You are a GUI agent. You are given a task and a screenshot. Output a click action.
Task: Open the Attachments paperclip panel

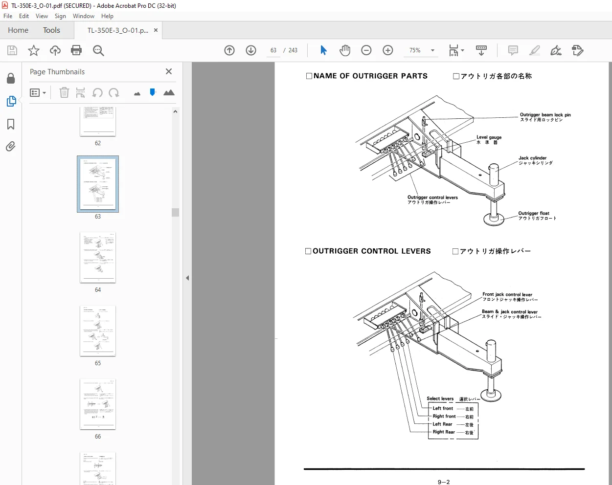[x=11, y=146]
